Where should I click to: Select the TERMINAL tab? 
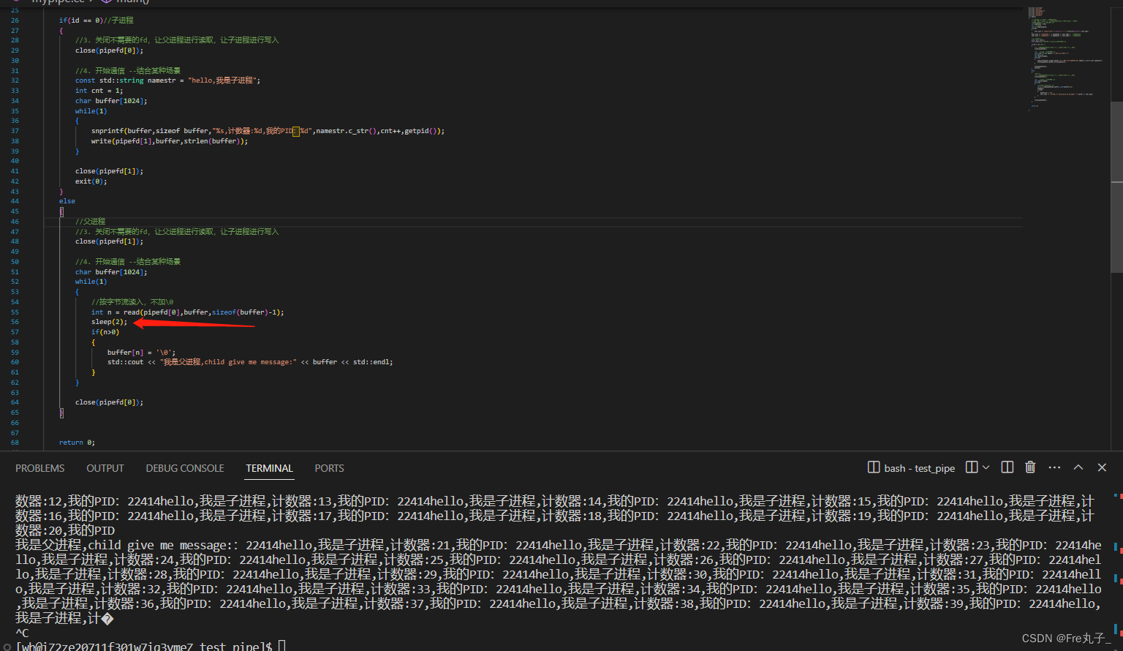click(269, 468)
